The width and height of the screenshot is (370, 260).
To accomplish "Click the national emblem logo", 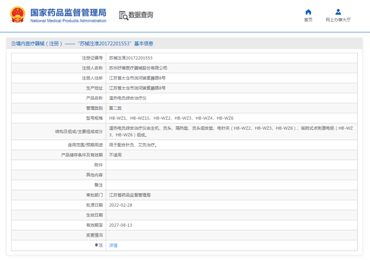I will [x=17, y=14].
